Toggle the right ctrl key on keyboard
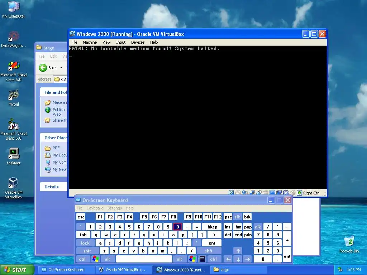This screenshot has width=367, height=275. (214, 259)
